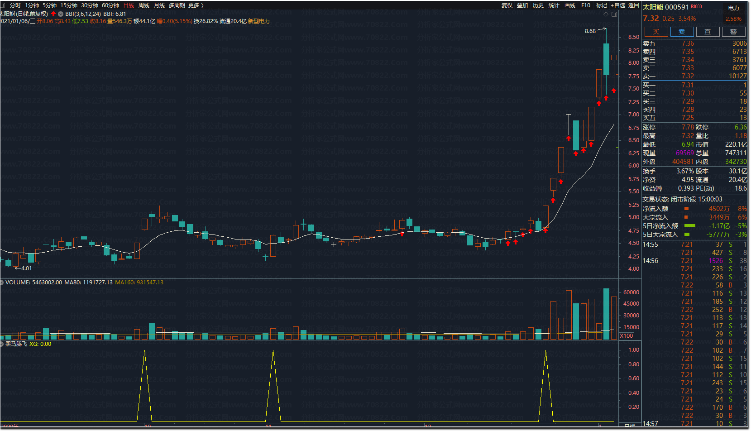Click the 新型电力 concept label
The width and height of the screenshot is (751, 431).
click(259, 21)
